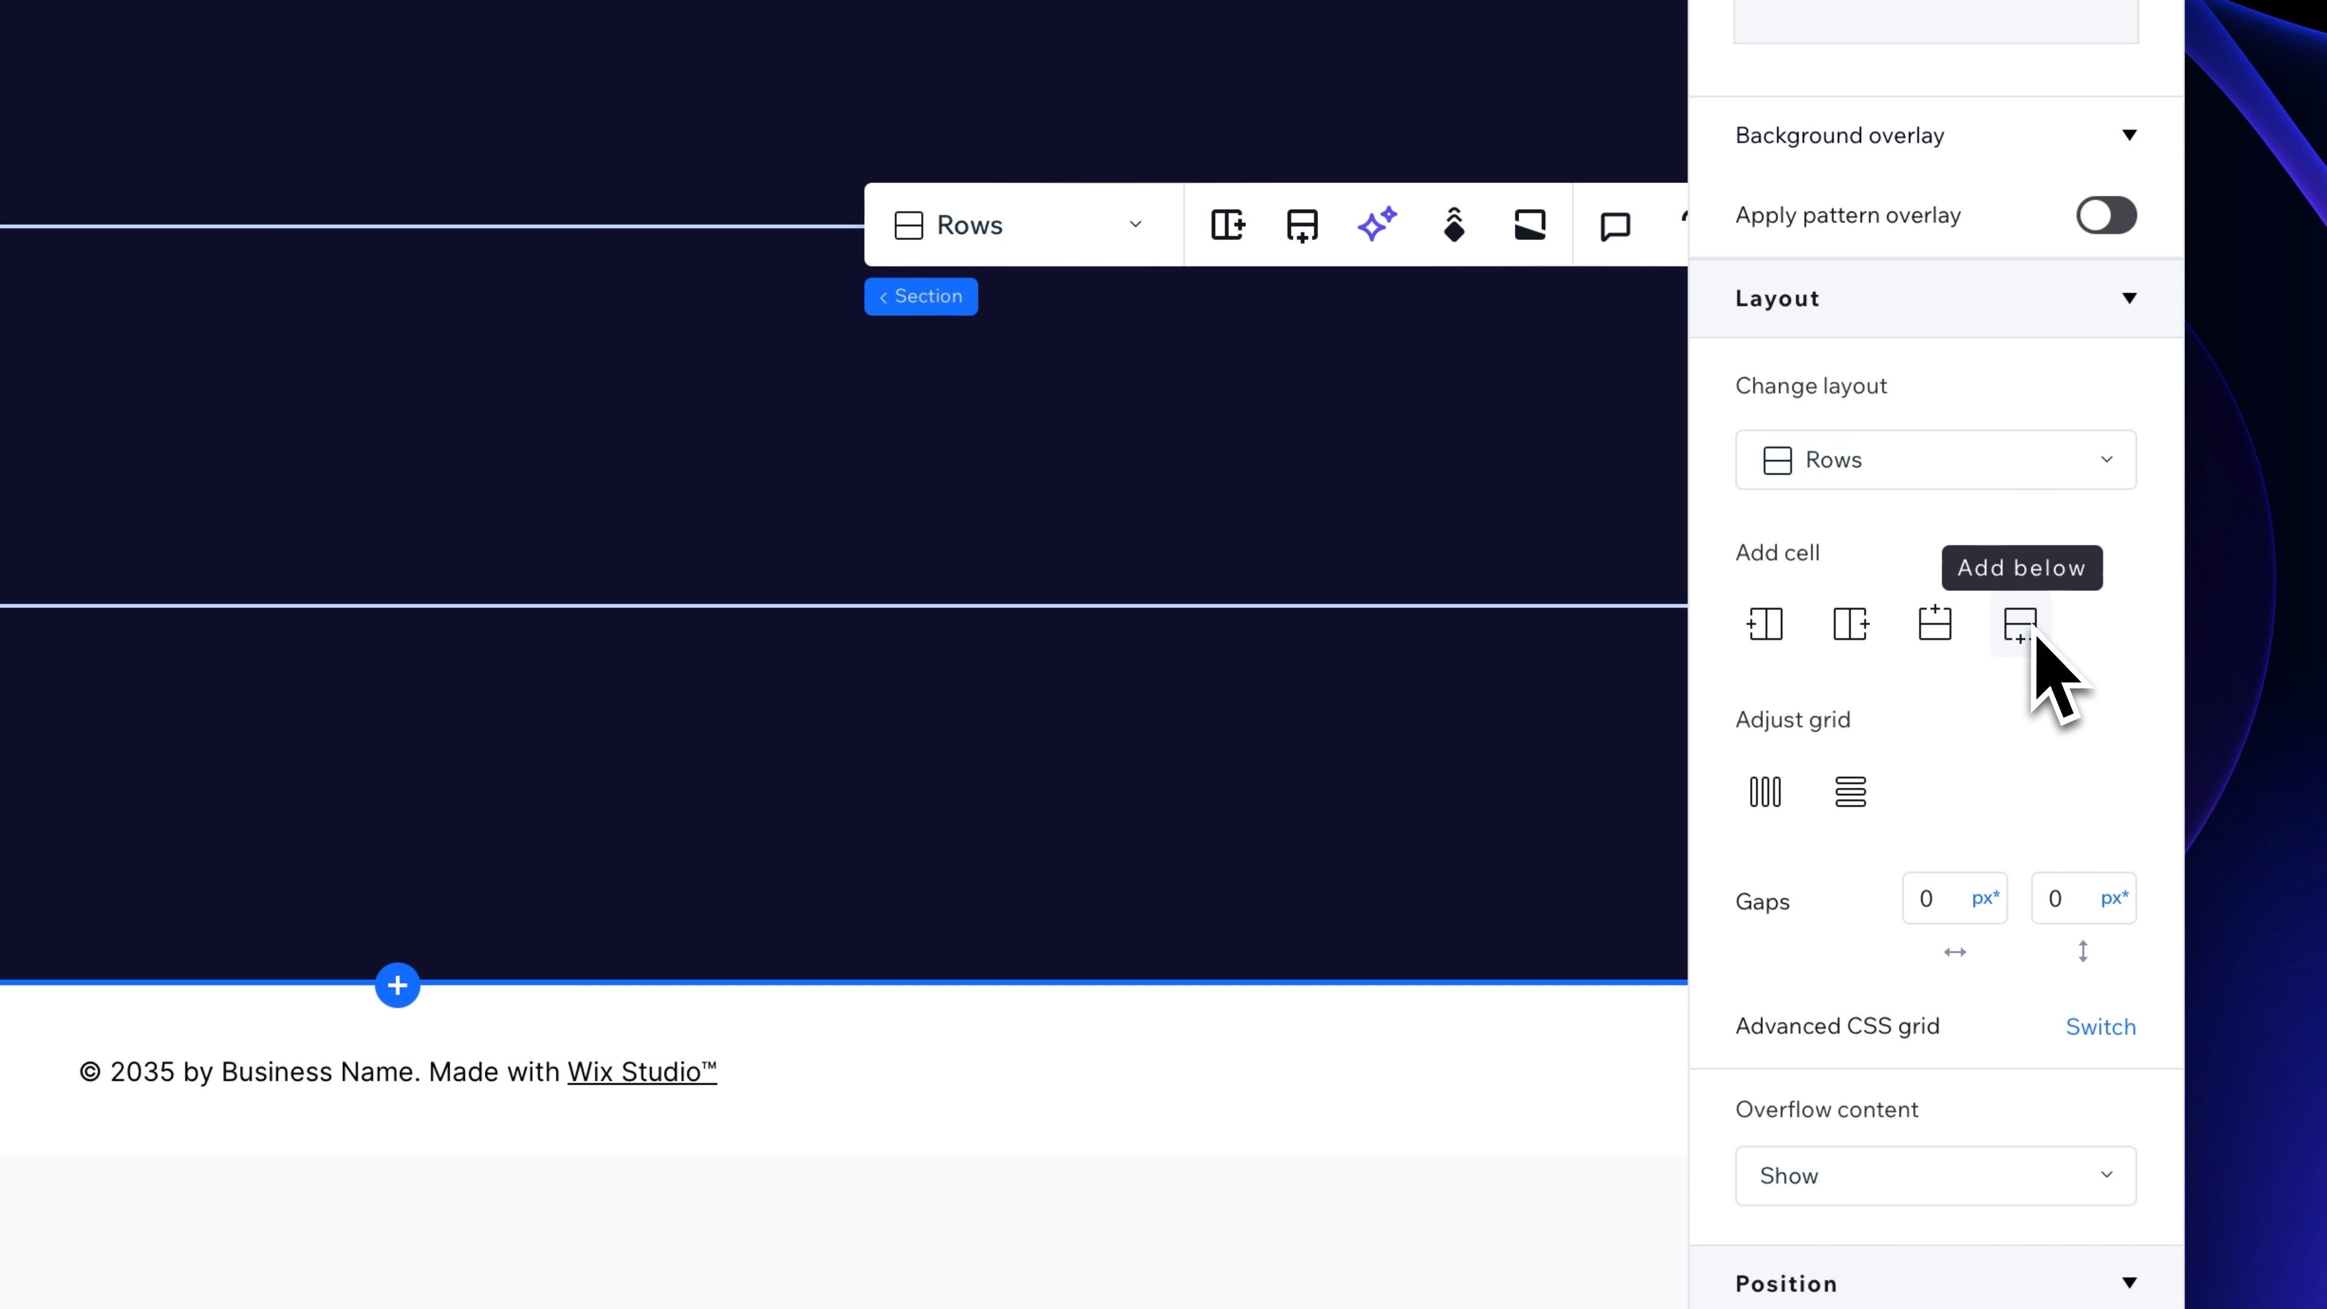
Task: Click the animations diamond icon in toolbar
Action: [1454, 225]
